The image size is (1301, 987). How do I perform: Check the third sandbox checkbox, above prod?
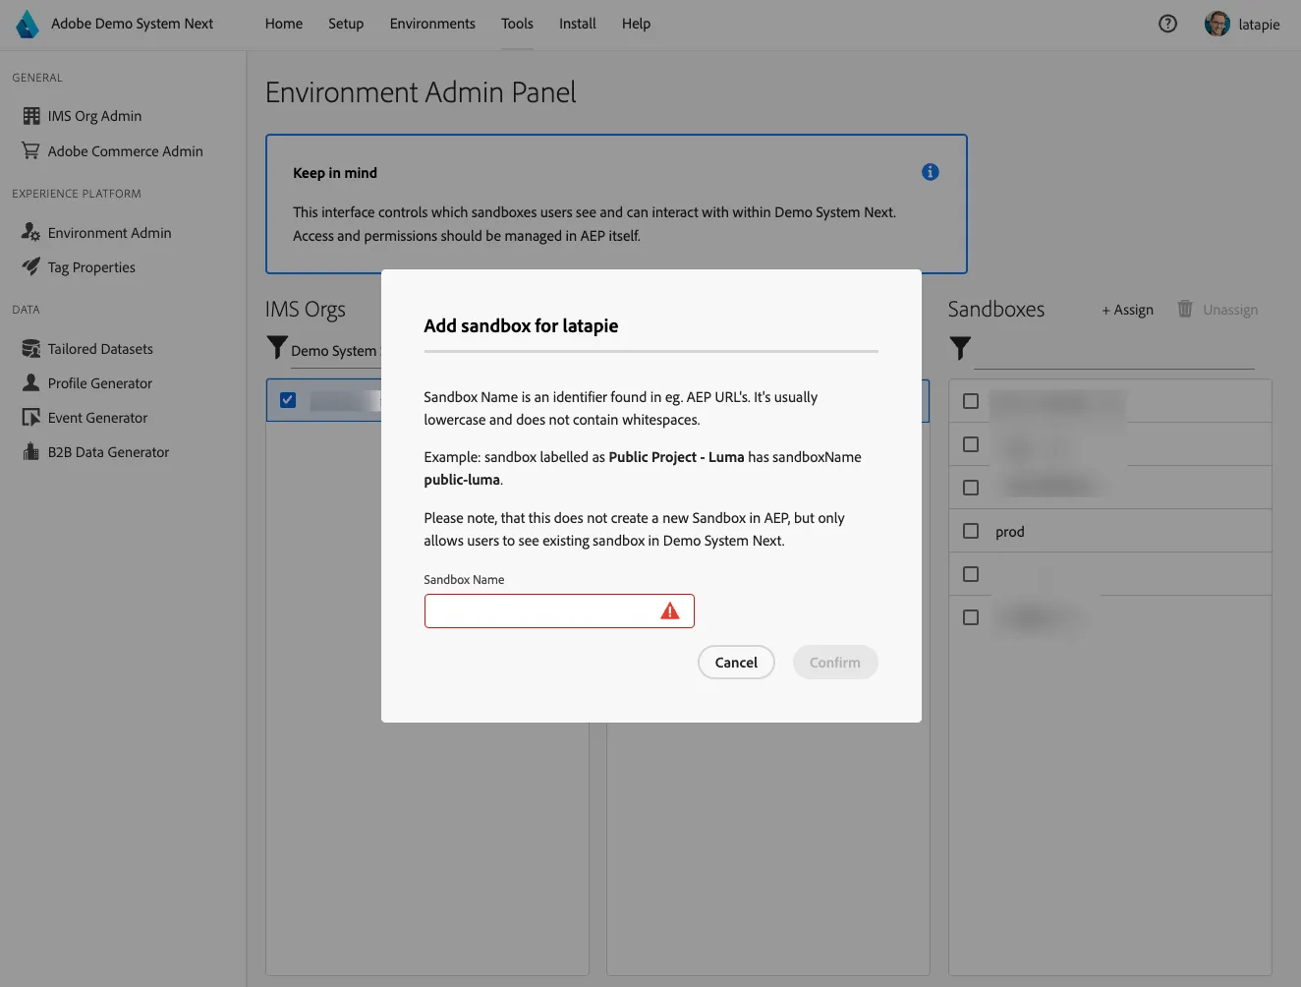(971, 488)
